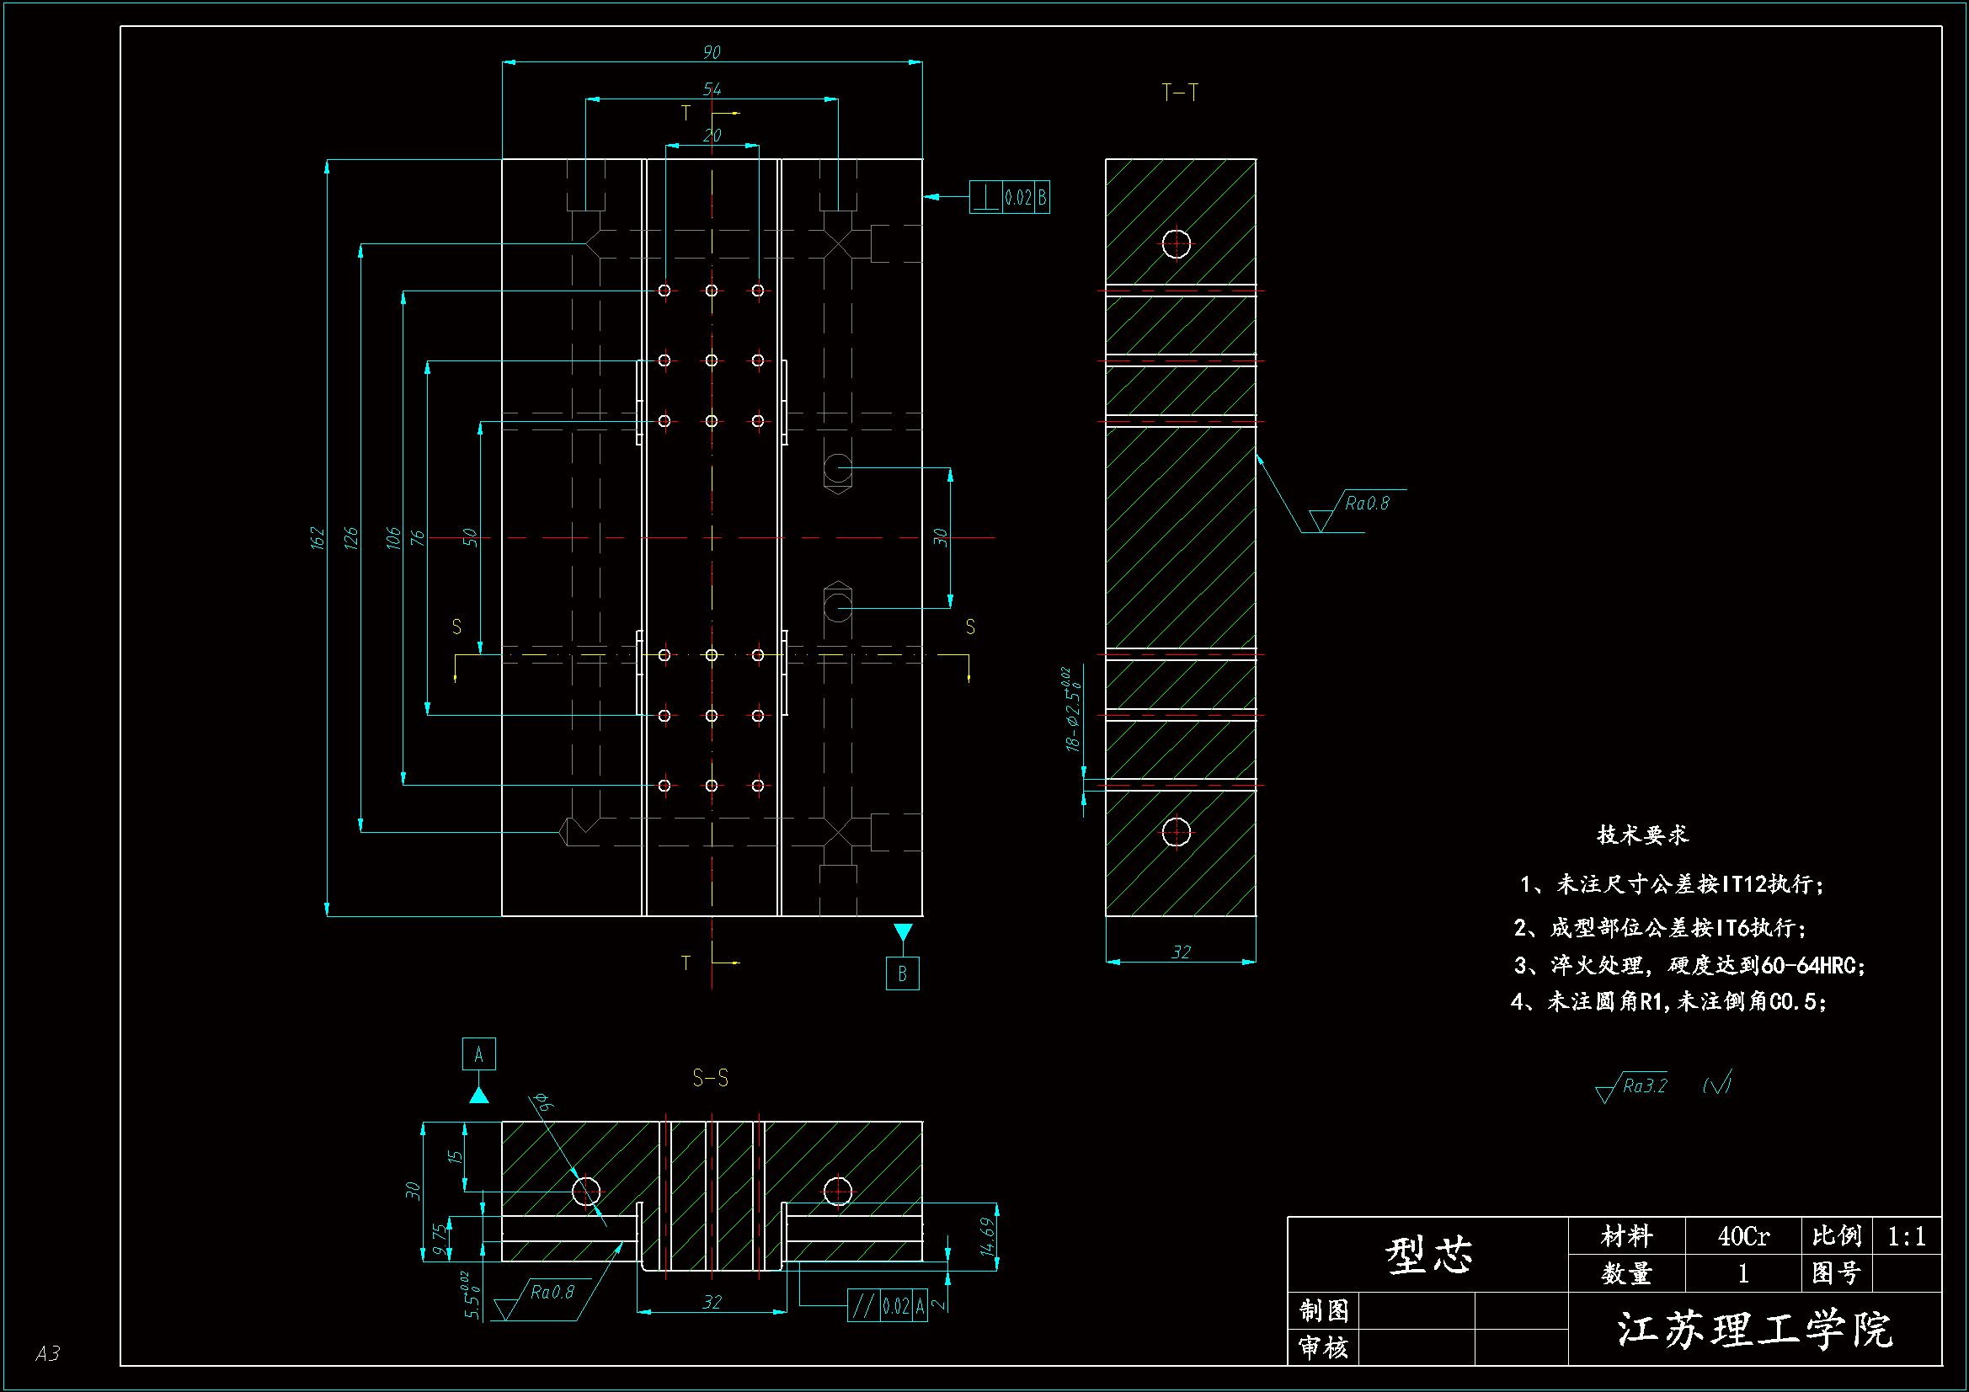The image size is (1969, 1392).
Task: Click the 型芯 title block name
Action: coord(1428,1255)
